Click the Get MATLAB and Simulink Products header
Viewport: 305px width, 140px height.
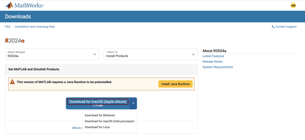click(34, 69)
